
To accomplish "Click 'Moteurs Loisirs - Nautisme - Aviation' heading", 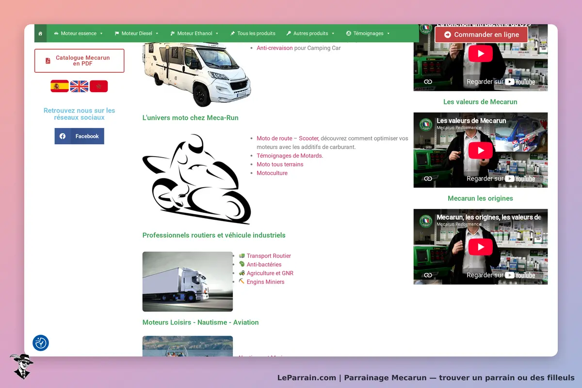I will (201, 323).
